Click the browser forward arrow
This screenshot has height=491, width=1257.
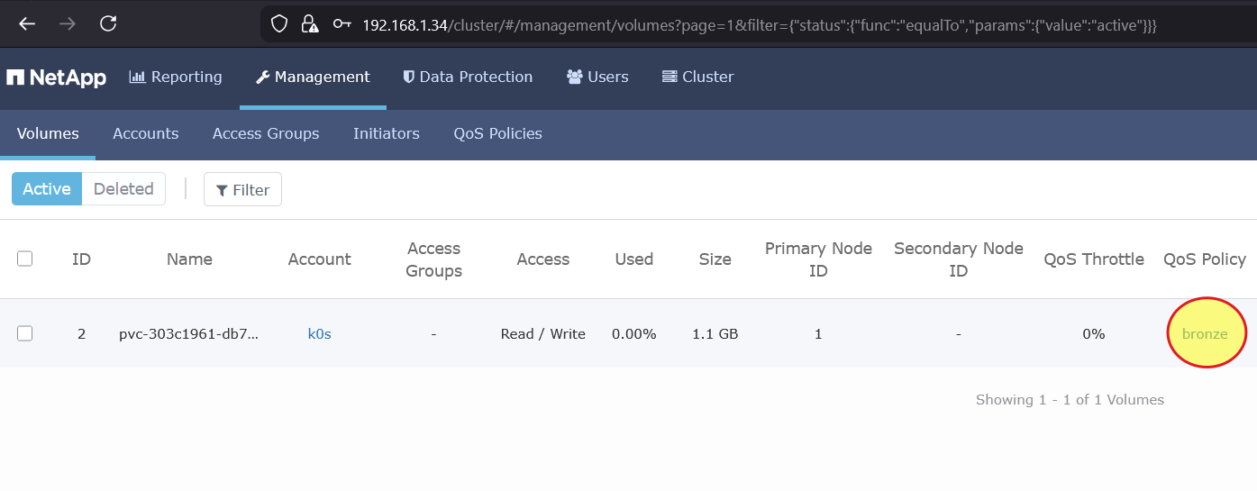[x=68, y=23]
